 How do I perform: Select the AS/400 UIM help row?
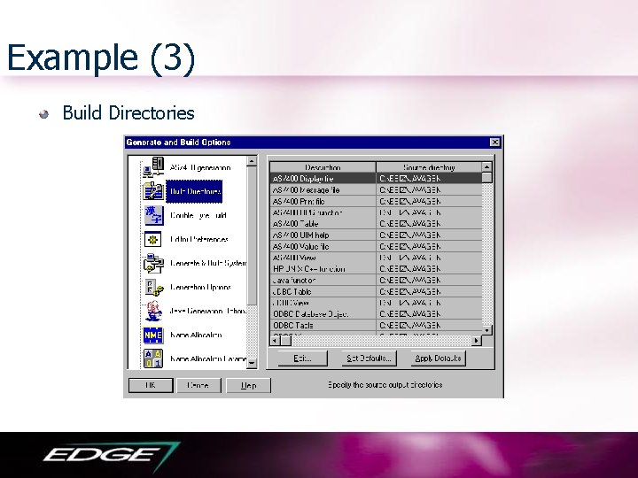376,235
